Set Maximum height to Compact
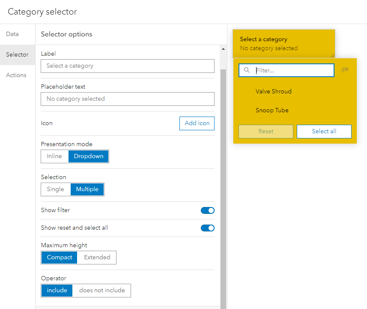The image size is (367, 309). [60, 258]
